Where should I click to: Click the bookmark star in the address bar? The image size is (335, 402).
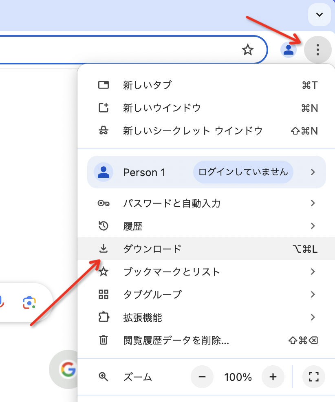point(248,50)
